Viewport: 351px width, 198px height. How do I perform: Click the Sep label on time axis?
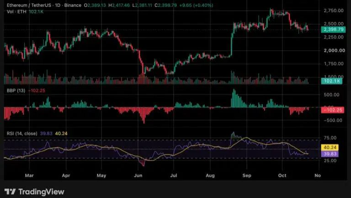[247, 176]
